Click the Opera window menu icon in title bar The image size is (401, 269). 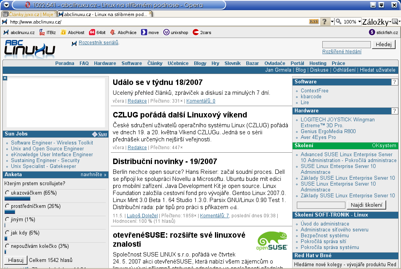6,5
